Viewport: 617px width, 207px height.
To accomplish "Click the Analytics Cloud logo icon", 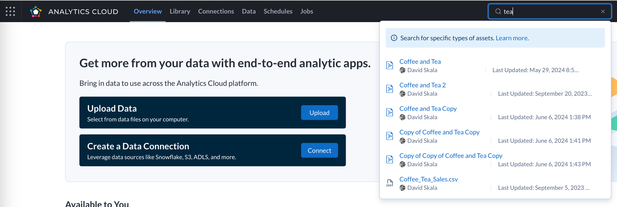I will pyautogui.click(x=36, y=12).
